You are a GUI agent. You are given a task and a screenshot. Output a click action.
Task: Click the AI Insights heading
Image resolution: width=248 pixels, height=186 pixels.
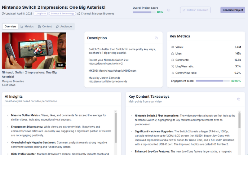click(14, 96)
